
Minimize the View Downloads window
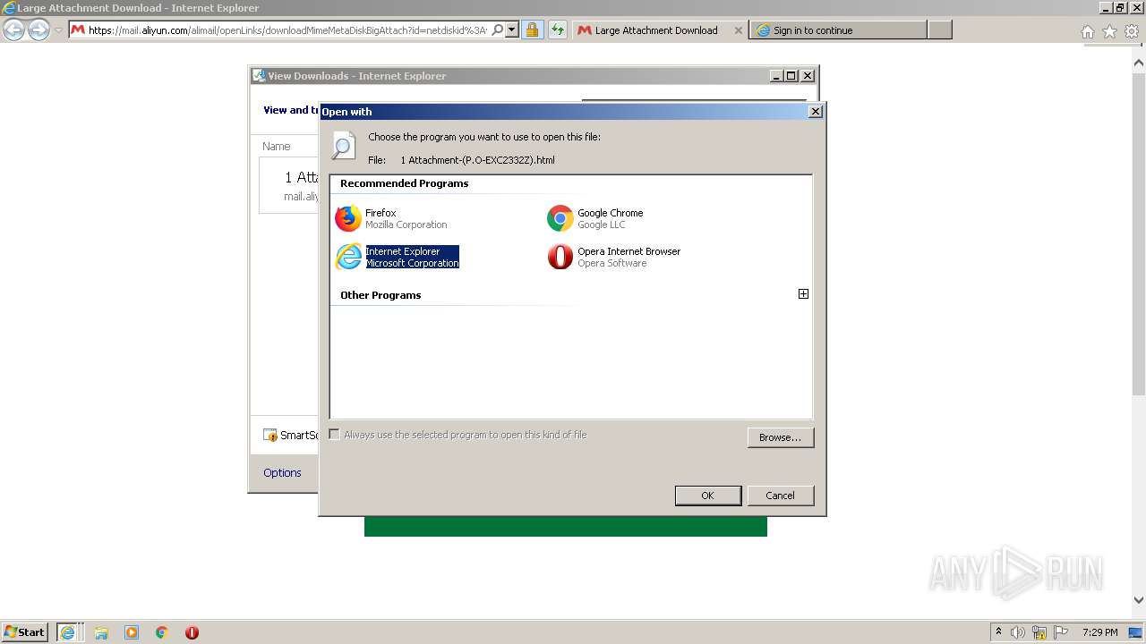pos(776,76)
